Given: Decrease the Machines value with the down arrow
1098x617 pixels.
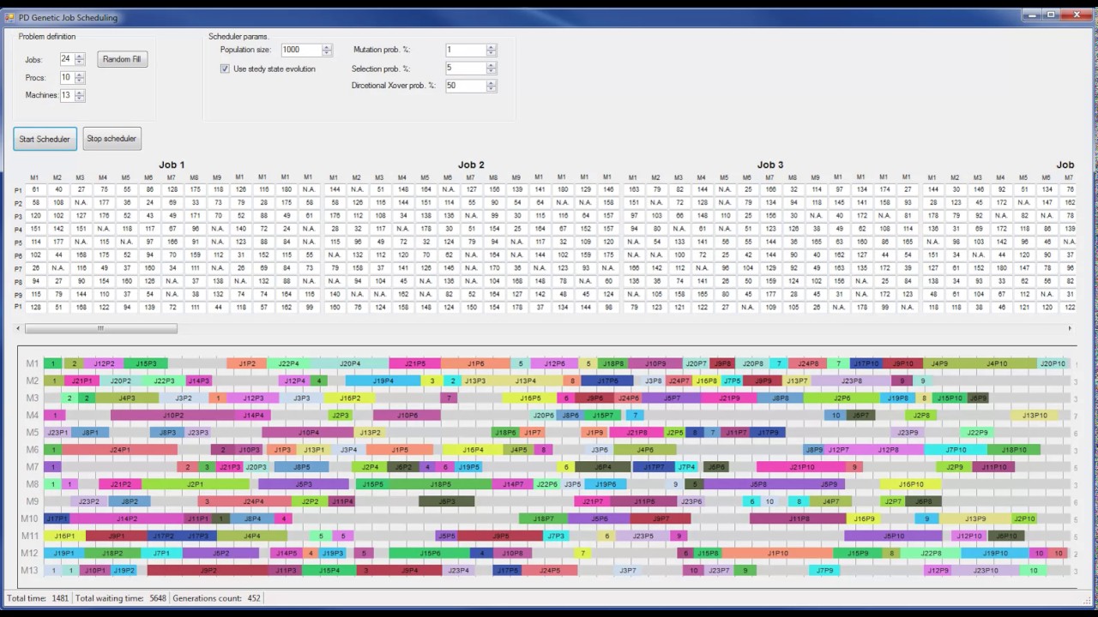Looking at the screenshot, I should click(x=80, y=98).
